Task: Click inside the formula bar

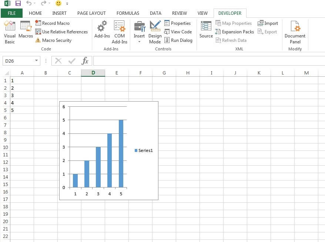Action: pyautogui.click(x=207, y=61)
